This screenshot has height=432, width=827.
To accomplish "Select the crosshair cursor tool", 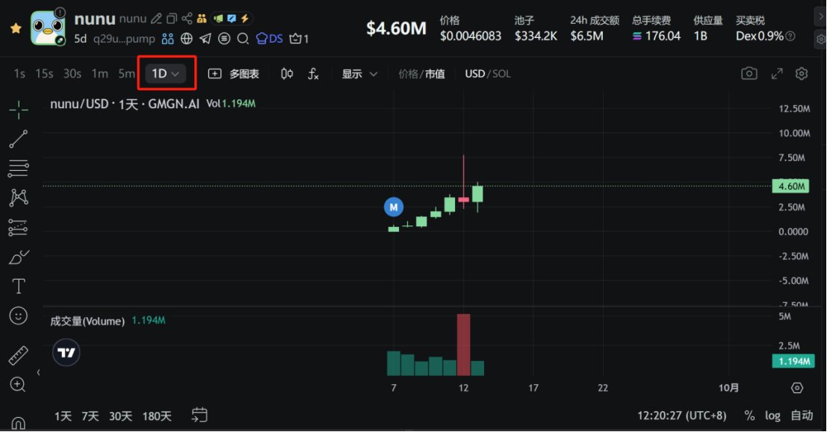I will (x=19, y=110).
